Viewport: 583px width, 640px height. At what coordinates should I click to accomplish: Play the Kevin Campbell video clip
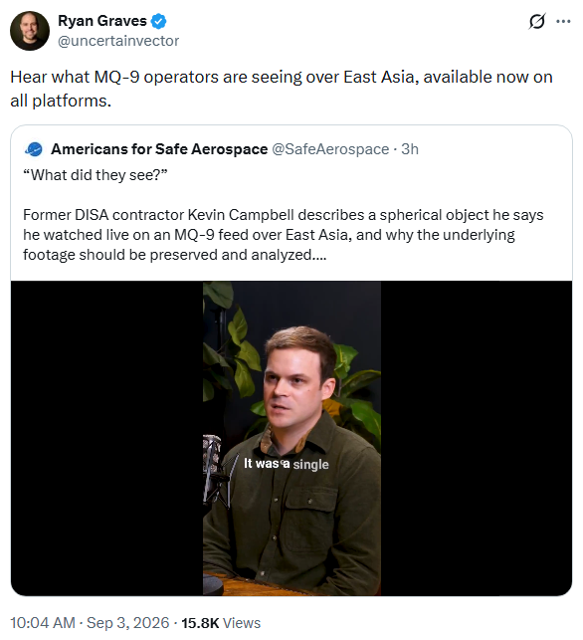(x=291, y=438)
